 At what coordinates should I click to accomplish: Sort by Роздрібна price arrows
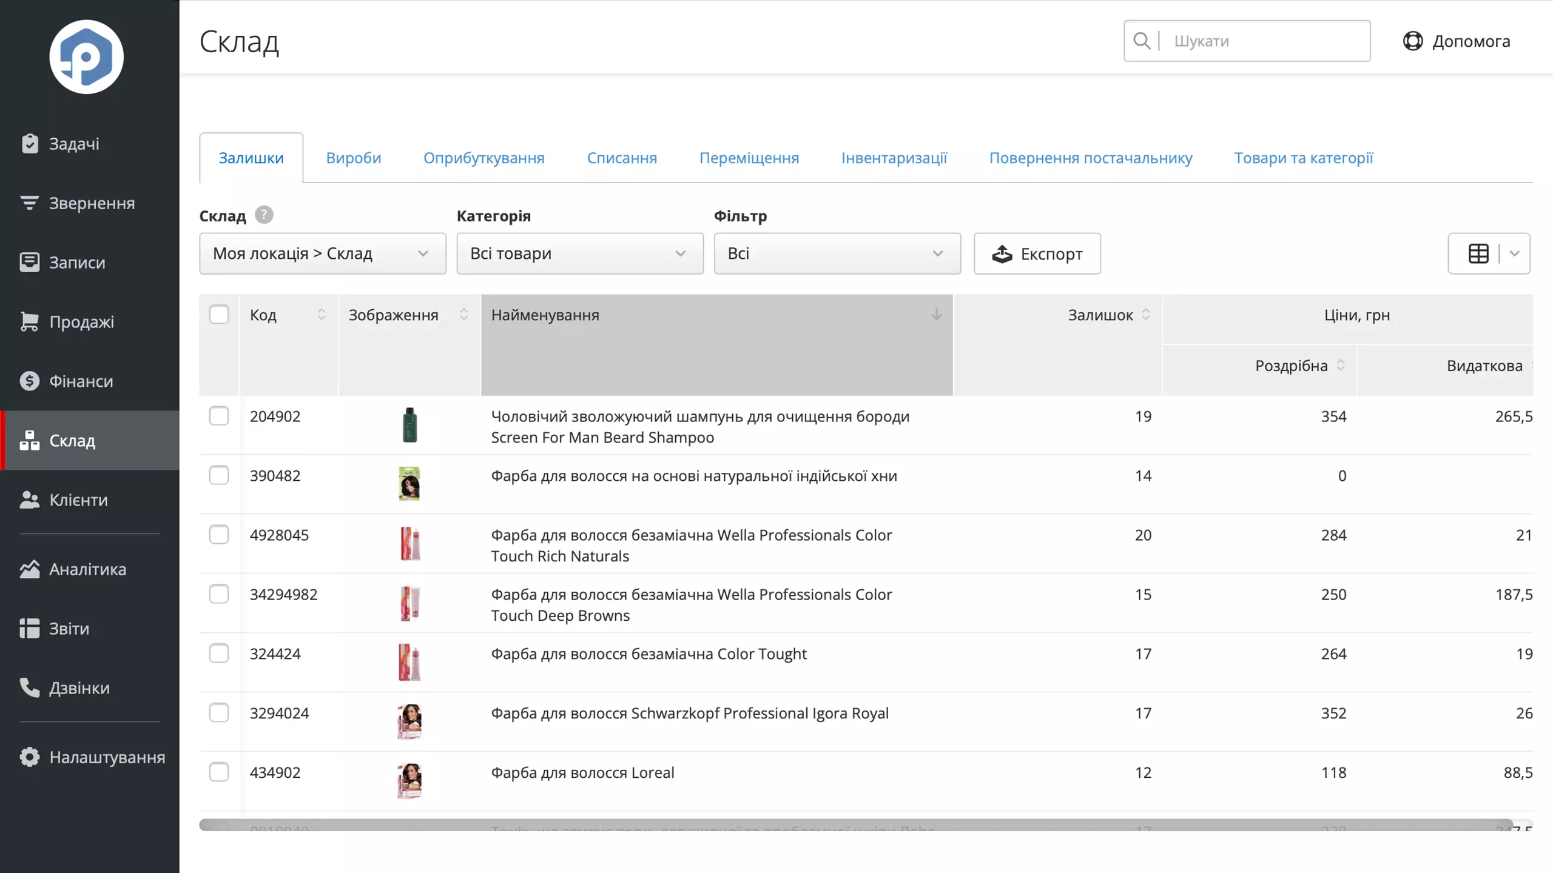[1341, 366]
